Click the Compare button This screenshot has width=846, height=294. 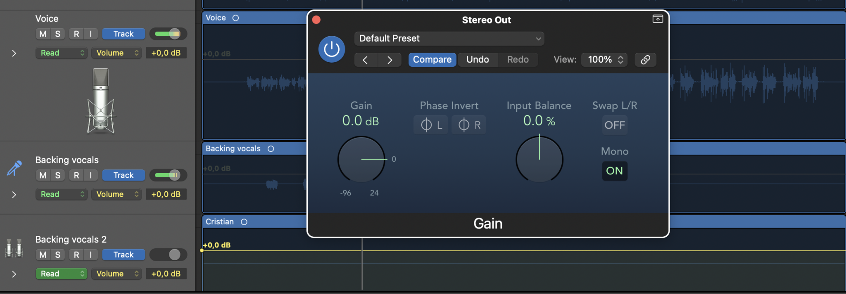pos(432,60)
